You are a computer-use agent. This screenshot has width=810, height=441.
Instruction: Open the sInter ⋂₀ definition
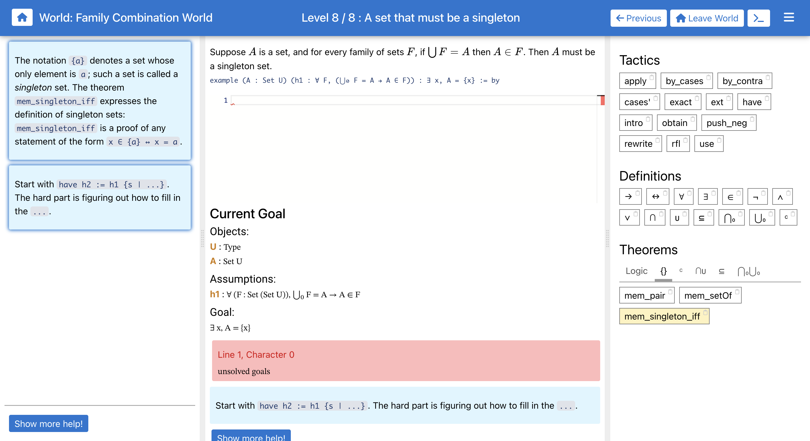point(731,218)
